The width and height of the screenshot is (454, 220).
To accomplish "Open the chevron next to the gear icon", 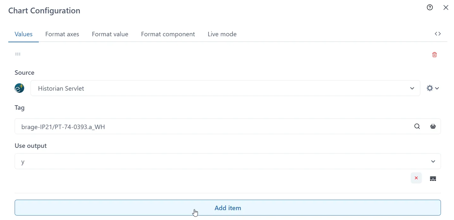I will click(436, 88).
